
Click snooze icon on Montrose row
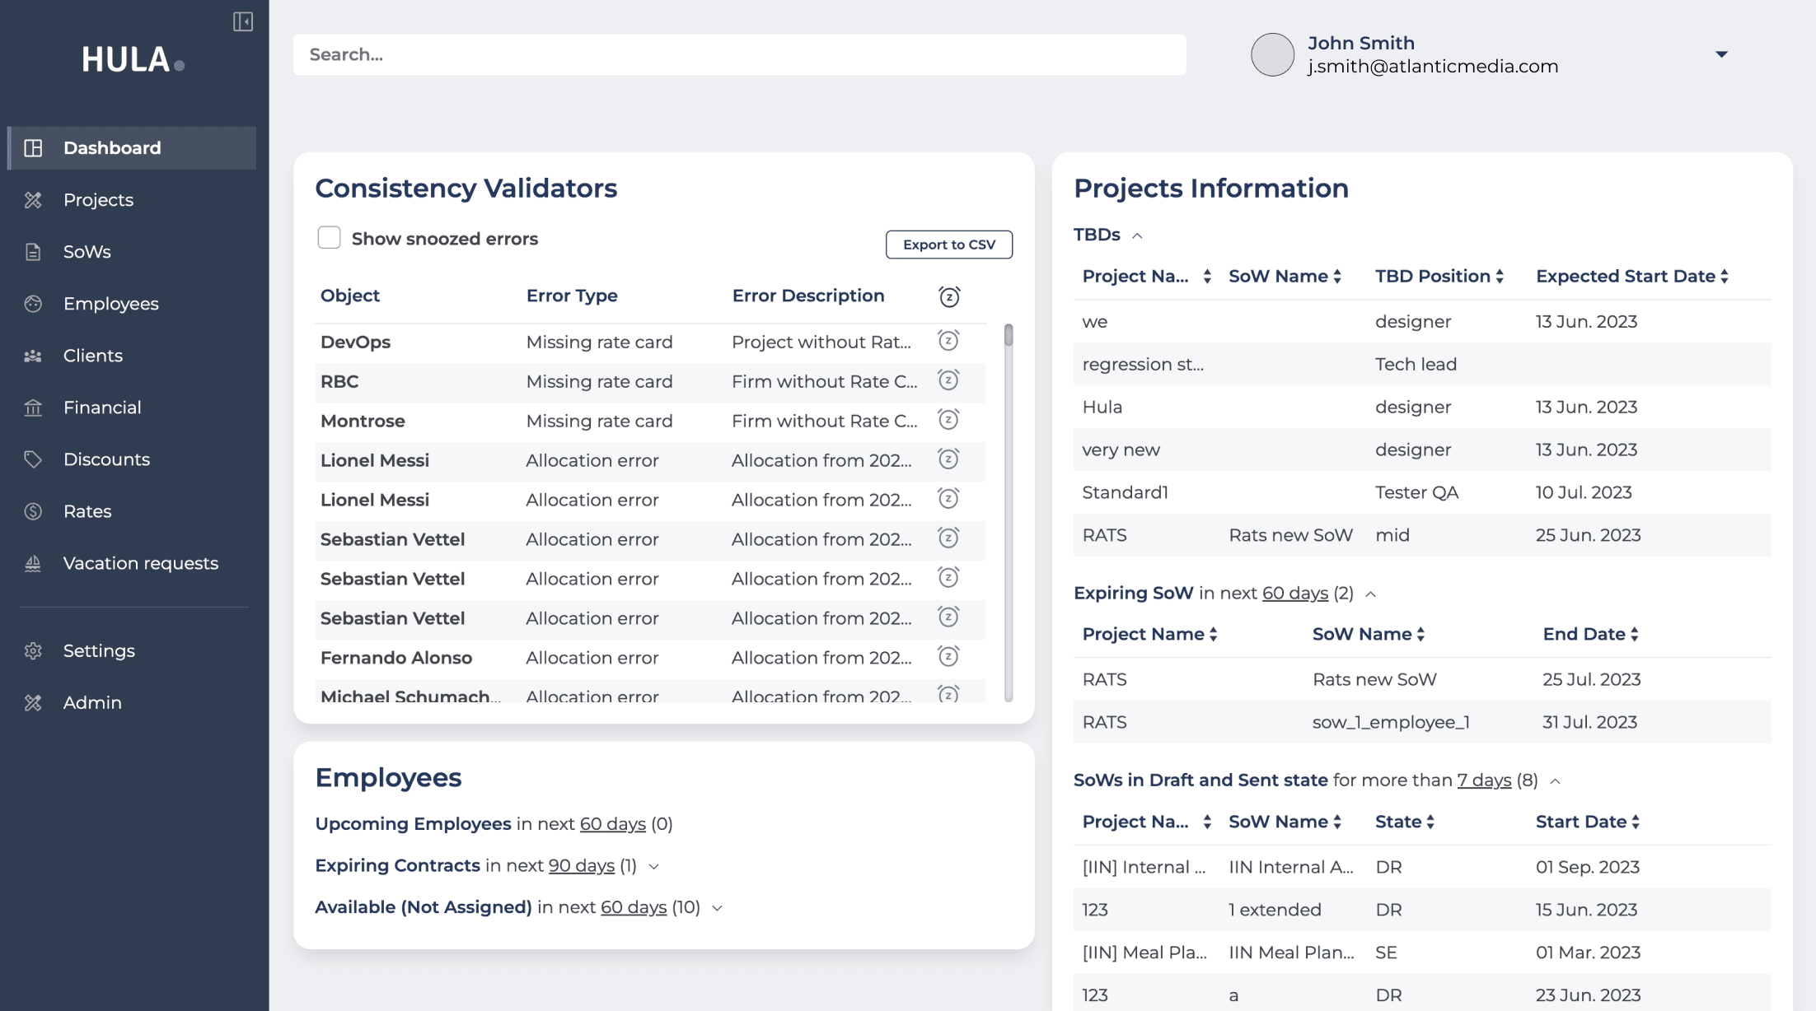click(948, 420)
